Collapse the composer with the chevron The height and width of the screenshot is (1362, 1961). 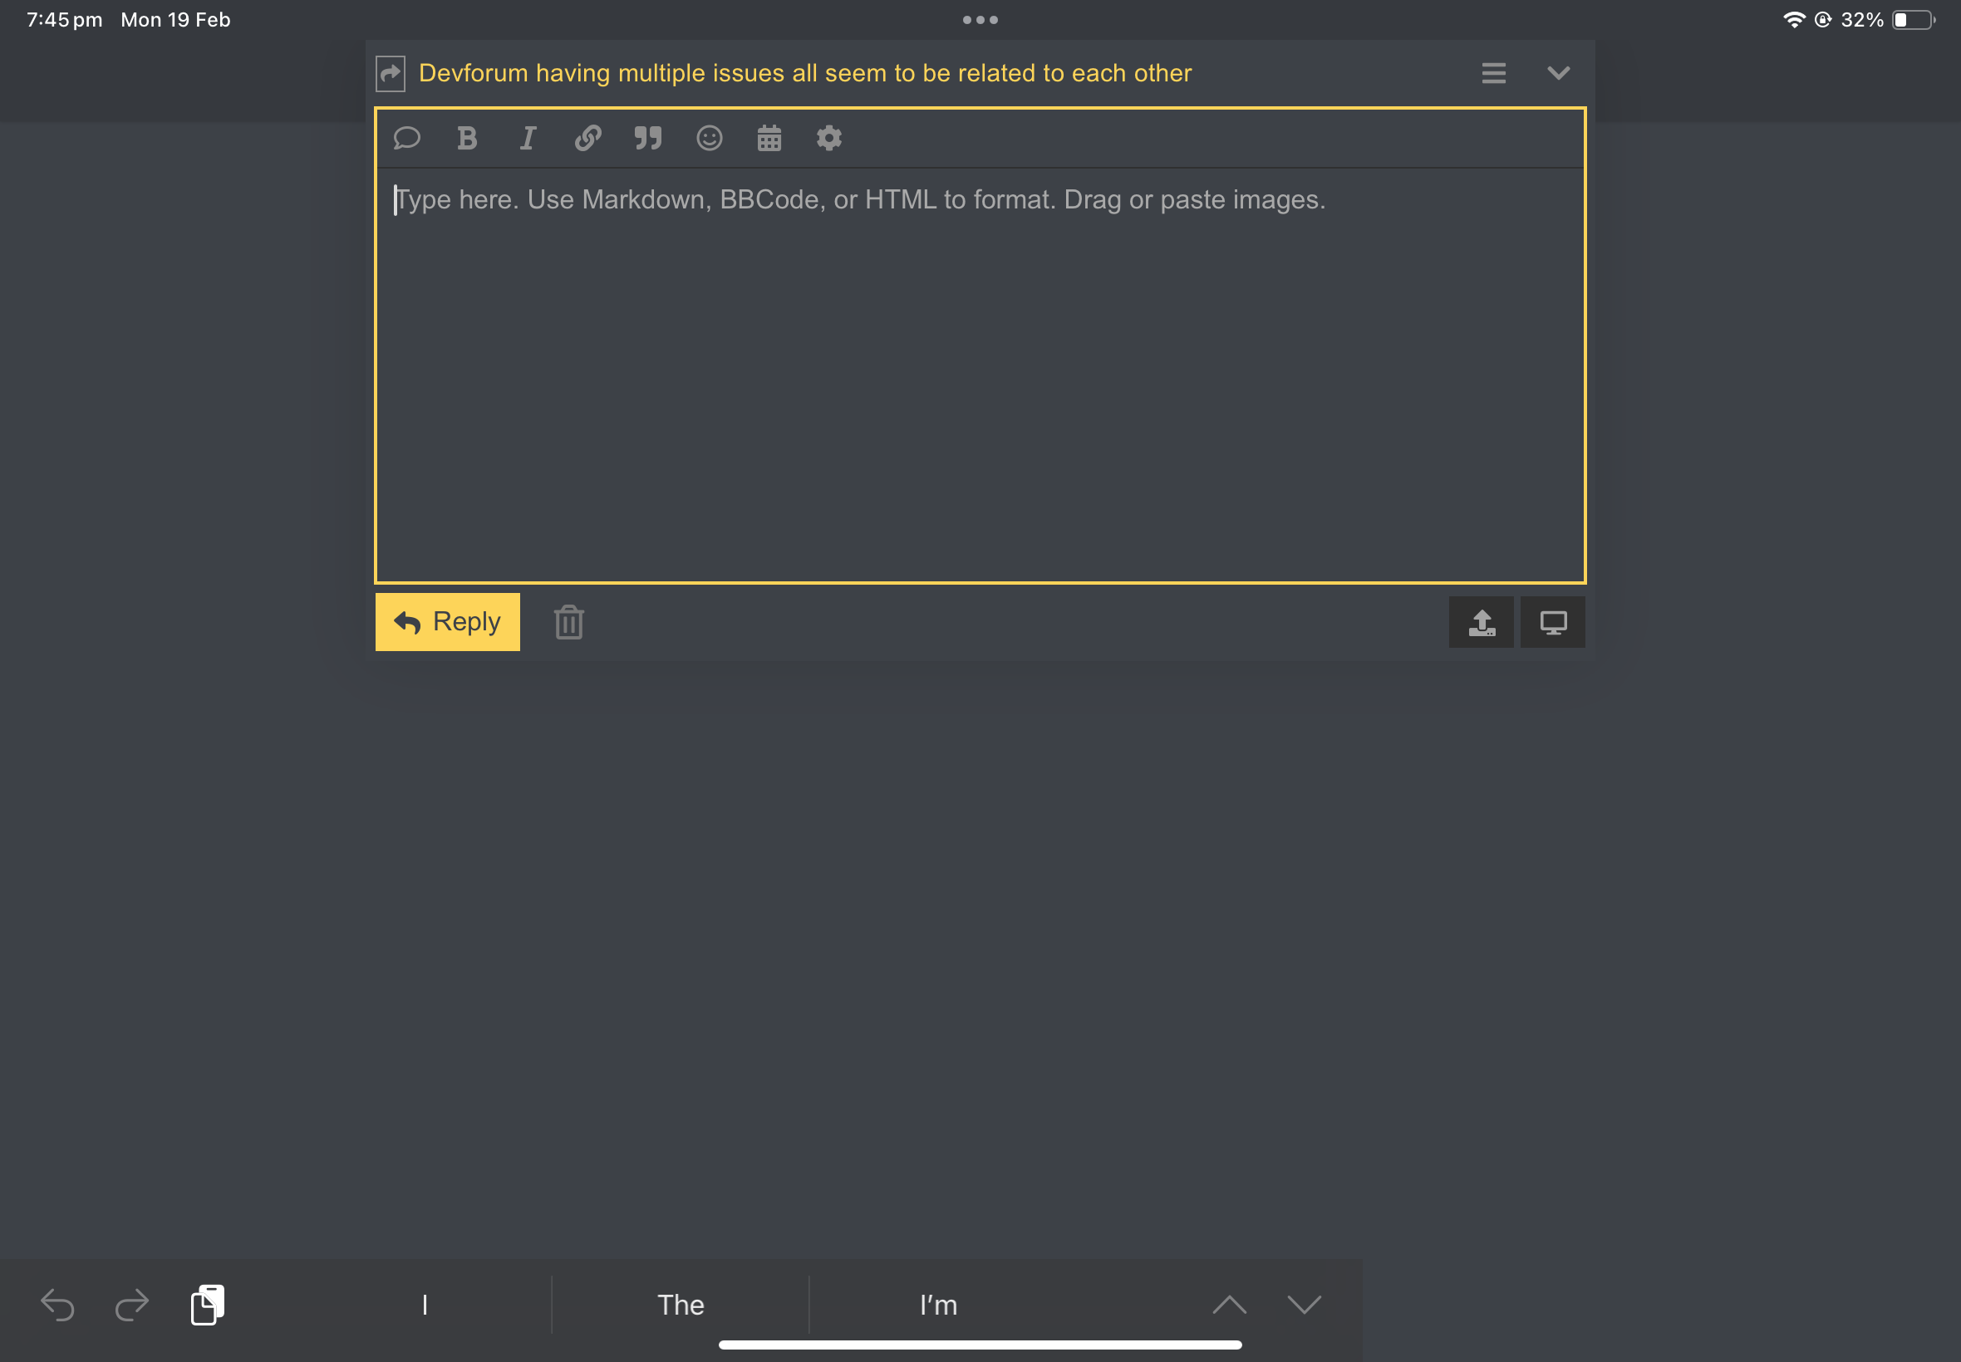pyautogui.click(x=1558, y=73)
